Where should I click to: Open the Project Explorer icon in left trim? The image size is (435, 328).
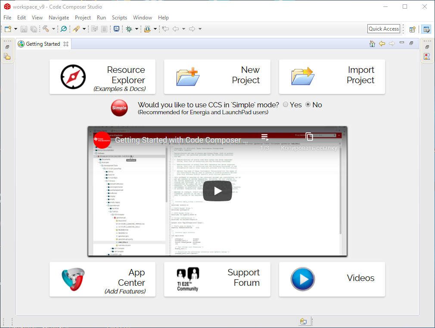7,56
